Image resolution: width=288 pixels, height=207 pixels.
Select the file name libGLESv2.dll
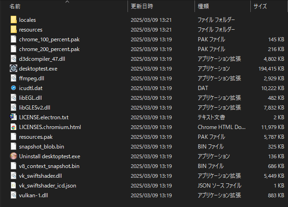tap(34, 108)
